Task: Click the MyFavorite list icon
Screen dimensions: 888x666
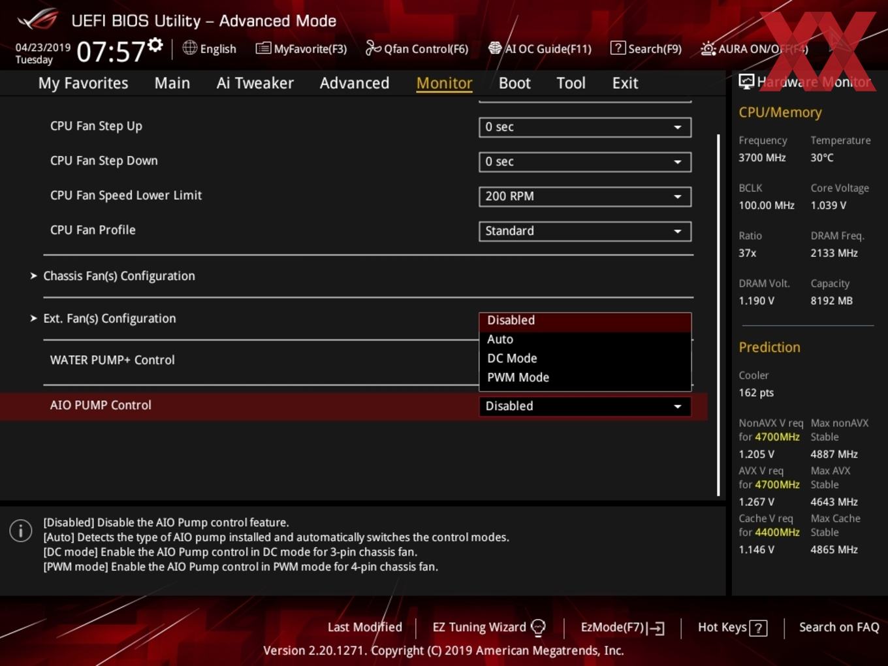Action: coord(263,48)
